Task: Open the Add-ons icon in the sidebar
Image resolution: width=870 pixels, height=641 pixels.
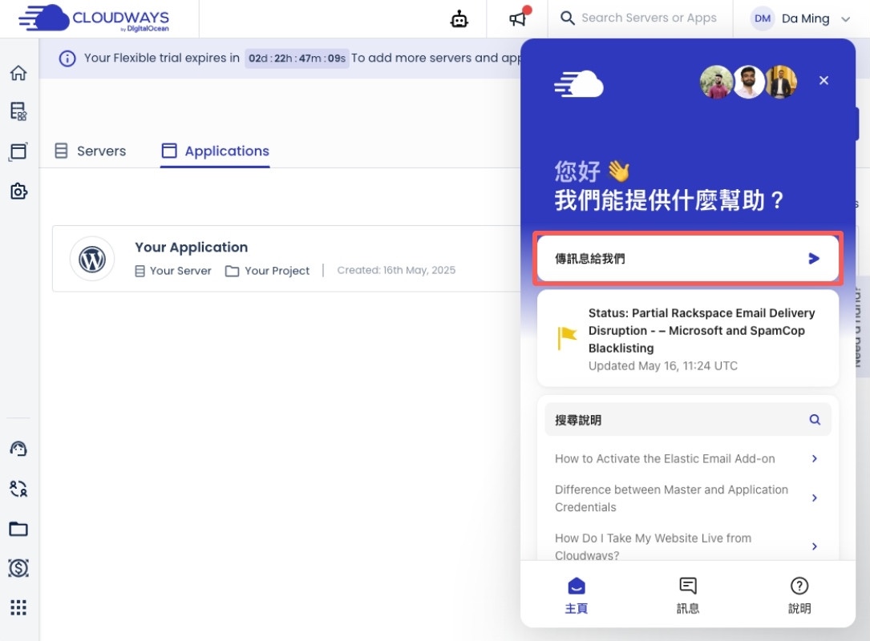Action: (18, 191)
